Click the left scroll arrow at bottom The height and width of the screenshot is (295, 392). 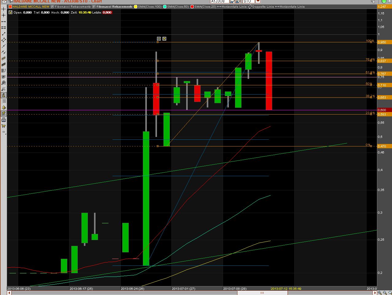(9, 293)
